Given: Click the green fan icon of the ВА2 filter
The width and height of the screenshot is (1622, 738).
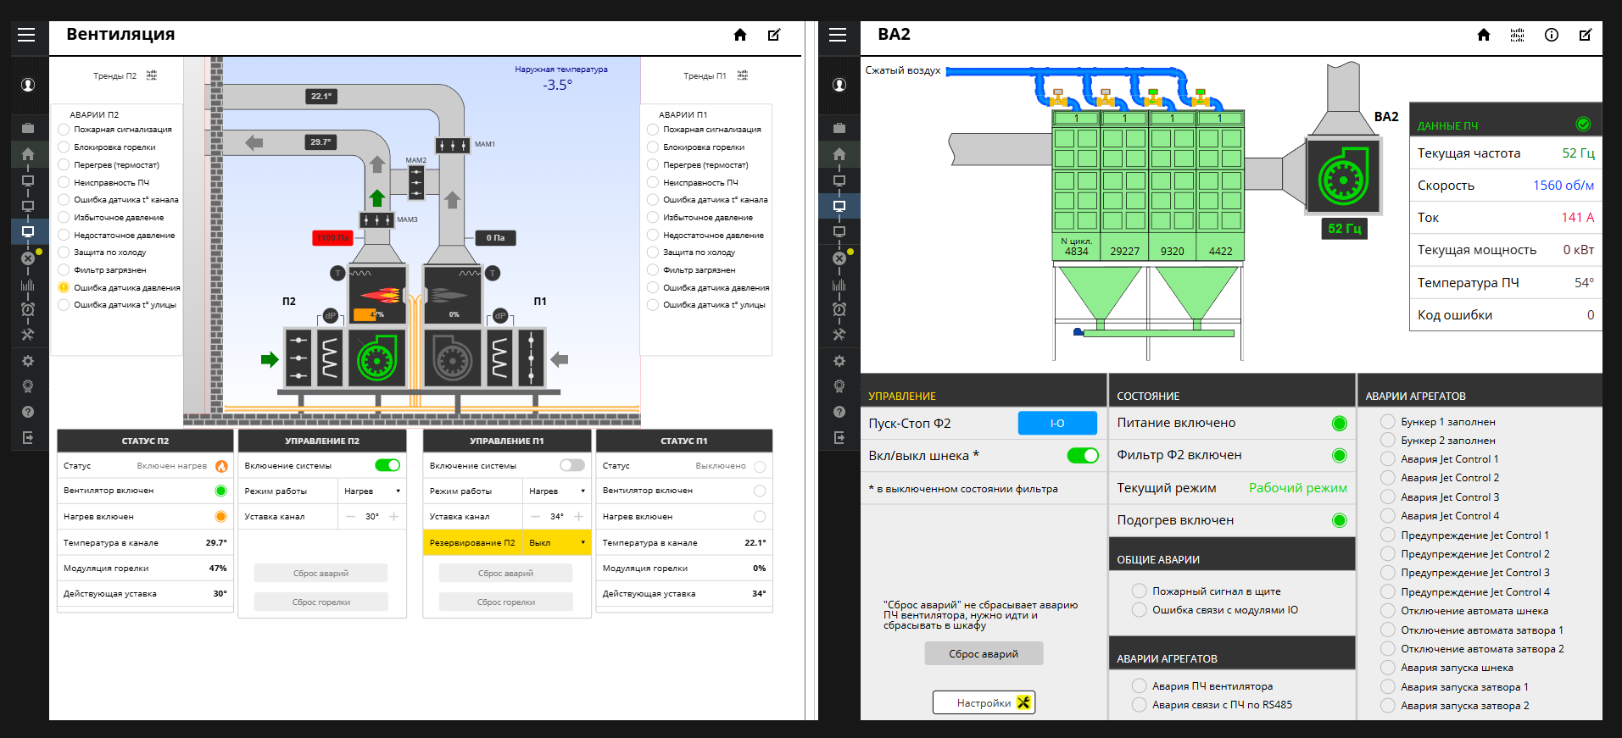Looking at the screenshot, I should point(1343,178).
